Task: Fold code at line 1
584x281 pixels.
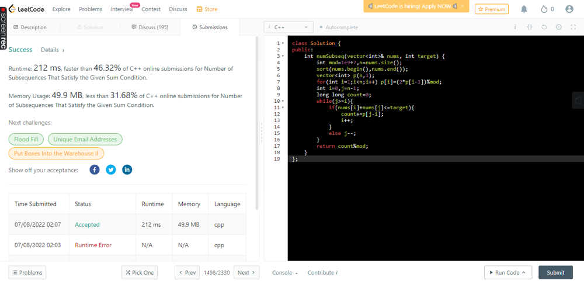Action: [283, 43]
